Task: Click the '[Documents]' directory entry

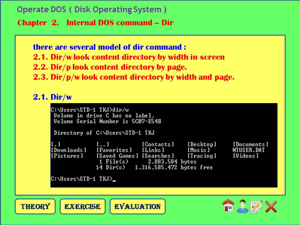Action: (250, 144)
